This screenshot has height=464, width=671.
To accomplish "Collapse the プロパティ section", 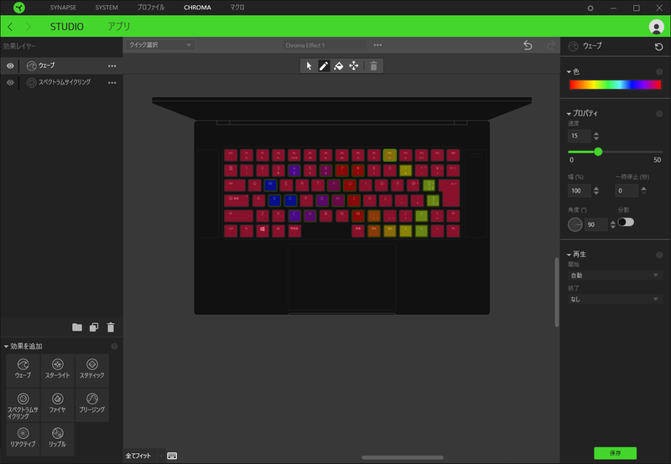I will tap(569, 114).
